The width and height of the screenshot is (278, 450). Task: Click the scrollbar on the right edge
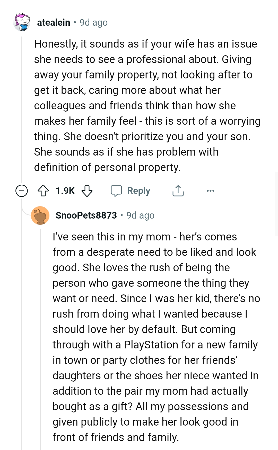[276, 204]
